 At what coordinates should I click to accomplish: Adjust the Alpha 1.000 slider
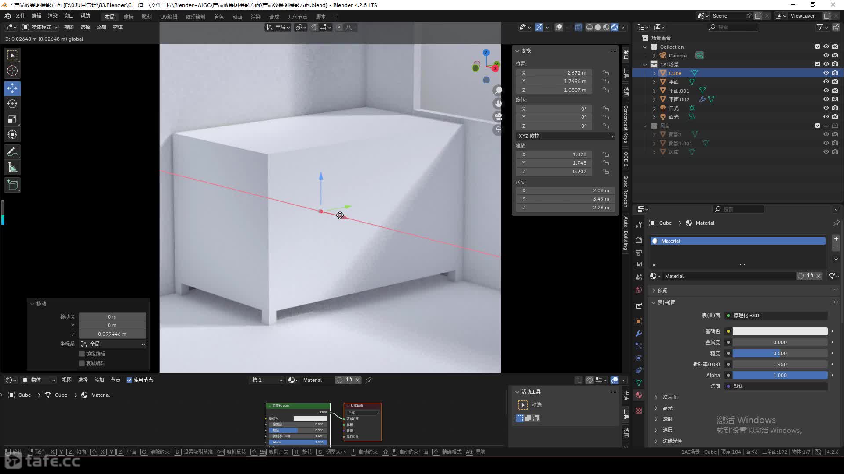click(x=780, y=375)
